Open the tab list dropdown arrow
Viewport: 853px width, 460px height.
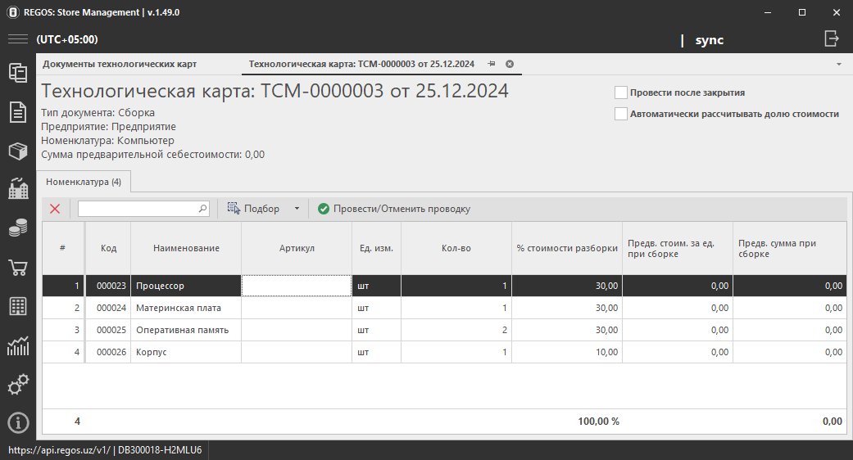point(839,64)
